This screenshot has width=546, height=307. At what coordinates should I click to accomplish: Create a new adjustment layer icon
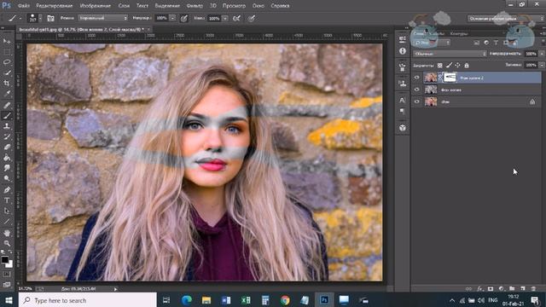[x=501, y=288]
